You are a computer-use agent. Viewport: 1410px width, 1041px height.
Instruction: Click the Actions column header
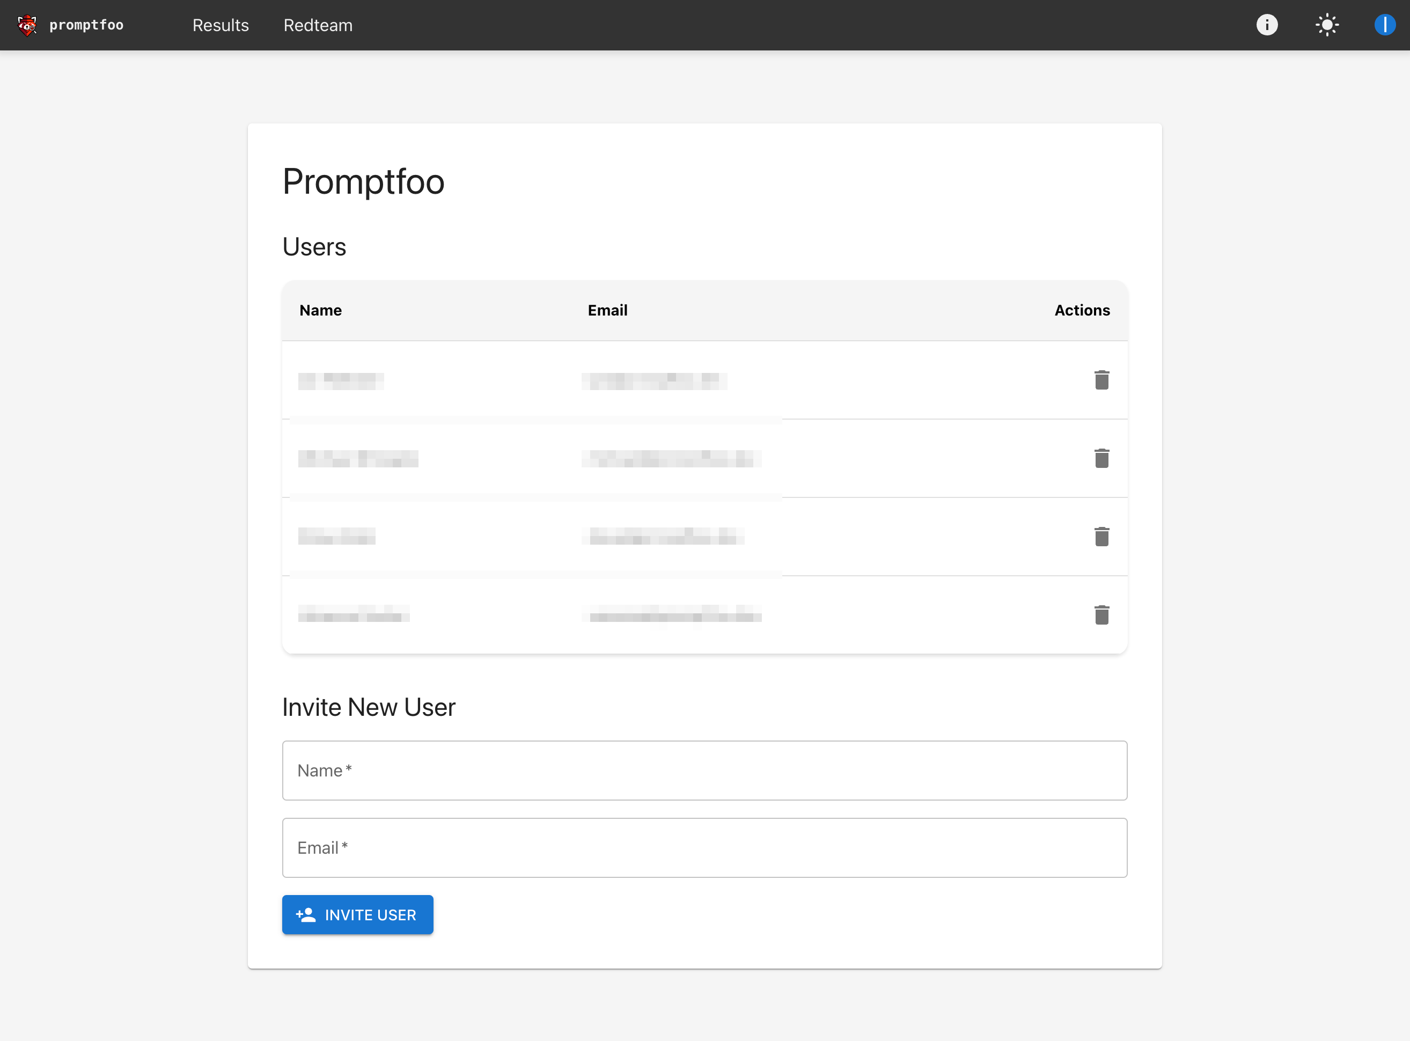click(x=1082, y=310)
